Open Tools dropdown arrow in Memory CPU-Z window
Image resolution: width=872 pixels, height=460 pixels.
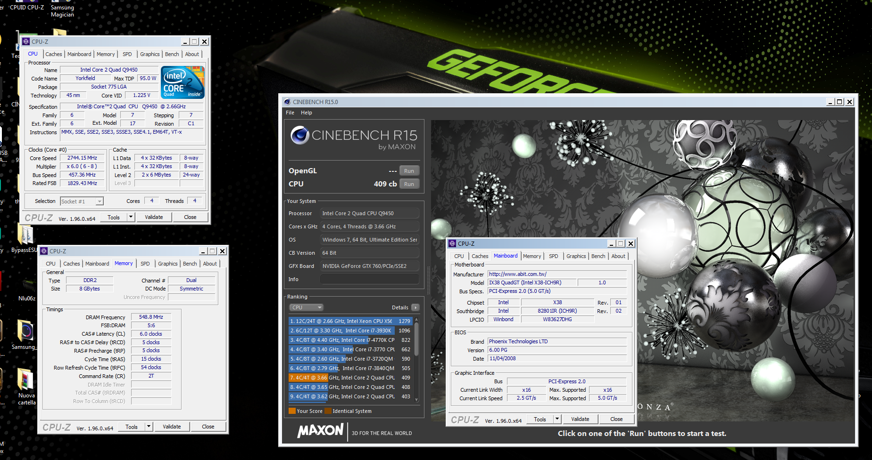click(149, 427)
